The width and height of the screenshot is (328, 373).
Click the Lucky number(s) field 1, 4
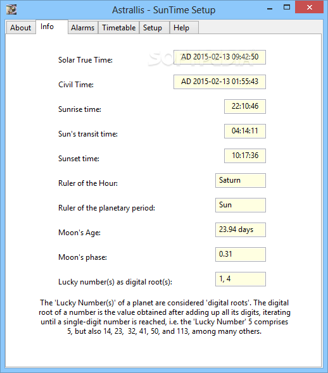point(241,279)
